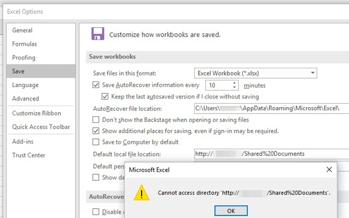Enable Save to Computer by default
349x218 pixels.
click(96, 142)
